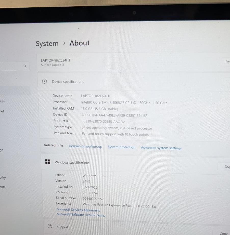Click the Serial number value 006402201957
230x235 pixels.
[x=93, y=199]
